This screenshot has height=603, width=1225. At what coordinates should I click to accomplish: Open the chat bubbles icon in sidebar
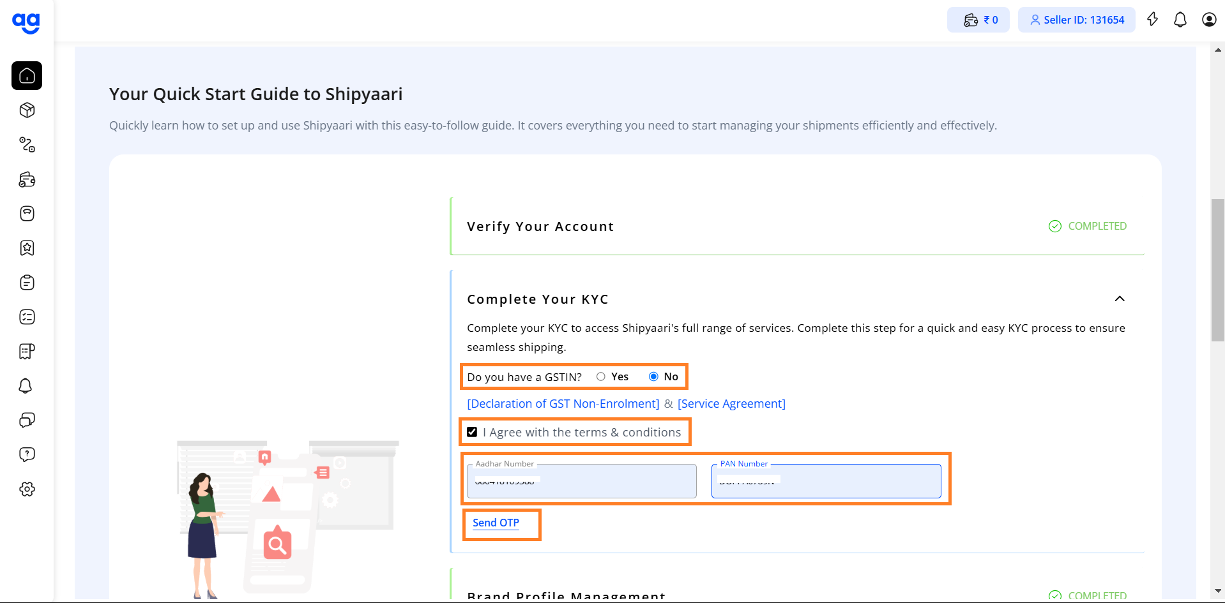(27, 421)
